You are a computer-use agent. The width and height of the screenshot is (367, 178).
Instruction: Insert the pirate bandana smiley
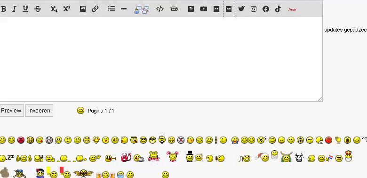(19, 174)
